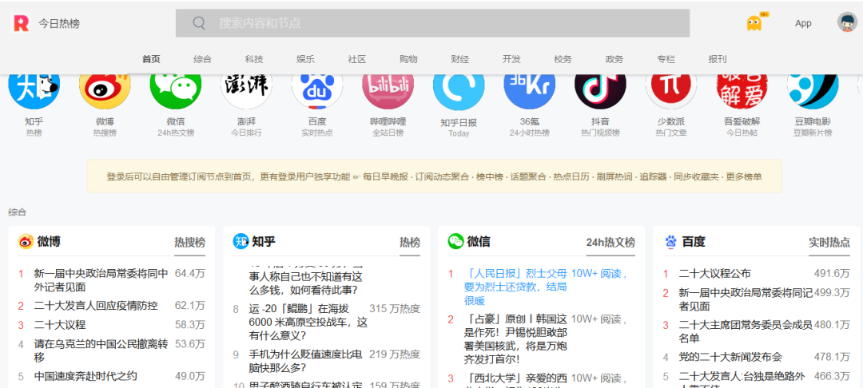Click the Weibo icon in 微博 card header

26,241
